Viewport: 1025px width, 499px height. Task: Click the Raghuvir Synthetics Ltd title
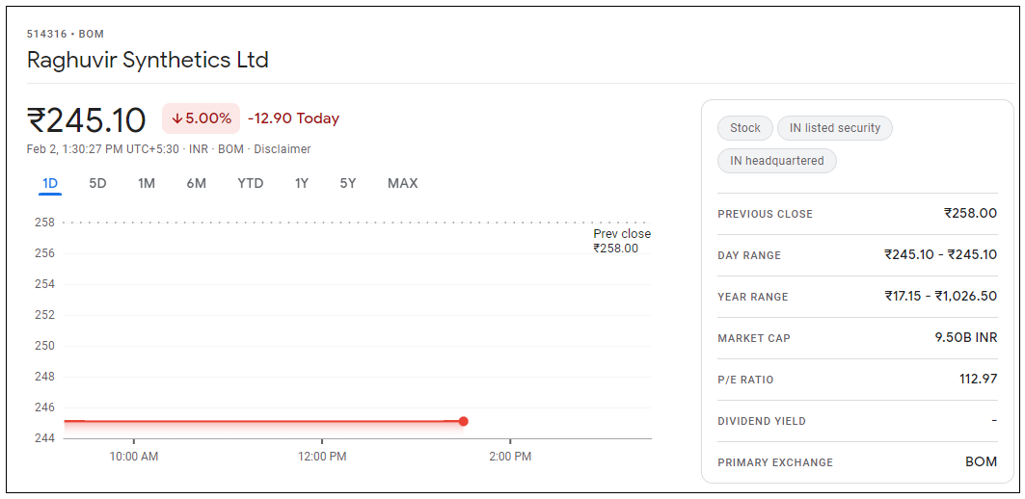(148, 60)
